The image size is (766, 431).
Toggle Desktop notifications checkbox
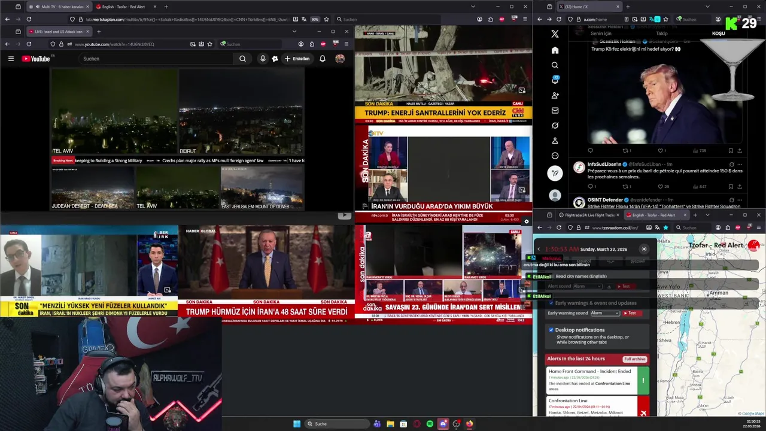tap(551, 330)
